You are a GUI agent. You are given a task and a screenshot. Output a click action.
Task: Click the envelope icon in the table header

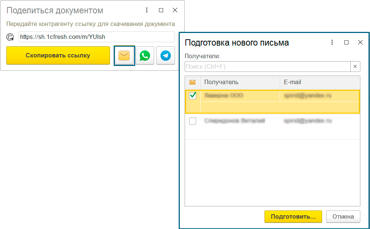192,82
